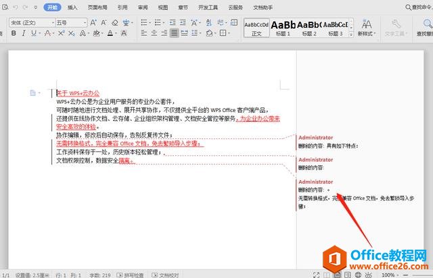Viewport: 433px width, 278px height.
Task: Toggle underline formatting
Action: click(x=34, y=33)
